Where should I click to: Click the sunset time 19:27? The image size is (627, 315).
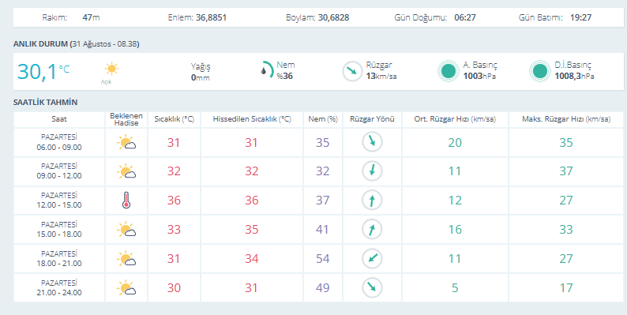coord(580,17)
